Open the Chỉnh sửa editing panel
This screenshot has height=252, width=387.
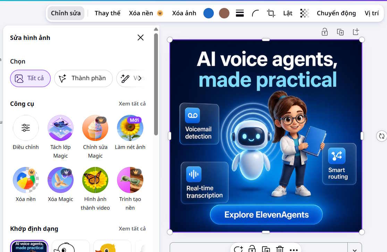click(x=66, y=13)
